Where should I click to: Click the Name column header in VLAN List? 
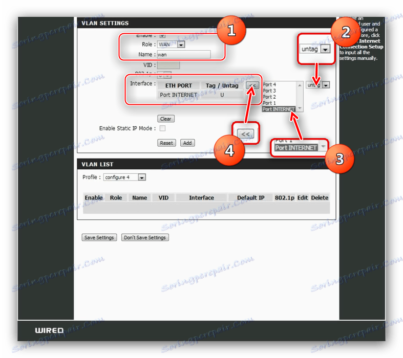[x=140, y=197]
